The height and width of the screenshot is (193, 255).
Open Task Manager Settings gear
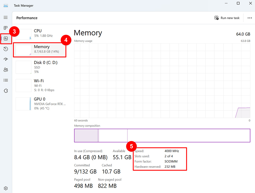click(6, 188)
